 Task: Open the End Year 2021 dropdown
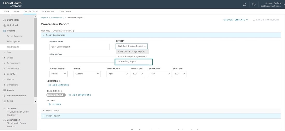pyautogui.click(x=180, y=74)
